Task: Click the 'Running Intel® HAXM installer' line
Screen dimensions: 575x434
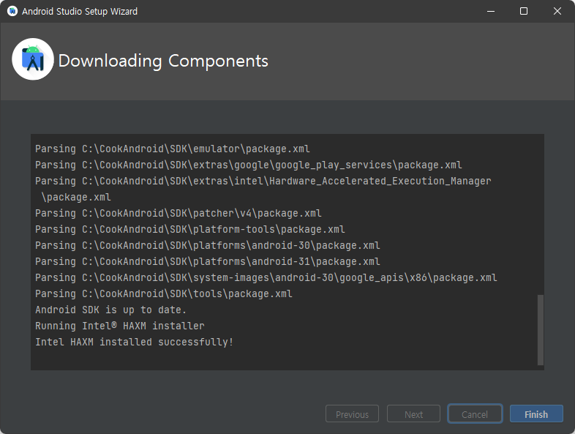Action: coord(119,326)
